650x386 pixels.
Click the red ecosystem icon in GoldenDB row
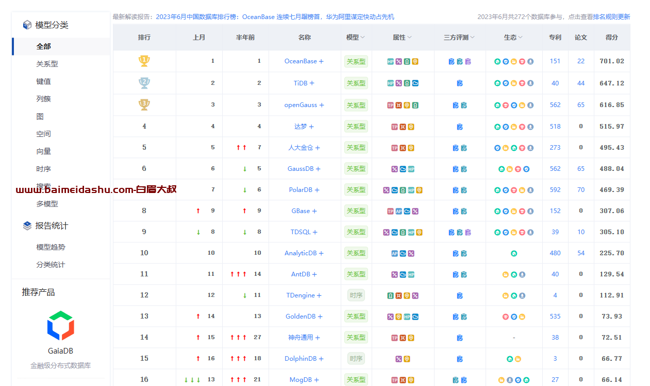[x=506, y=317]
